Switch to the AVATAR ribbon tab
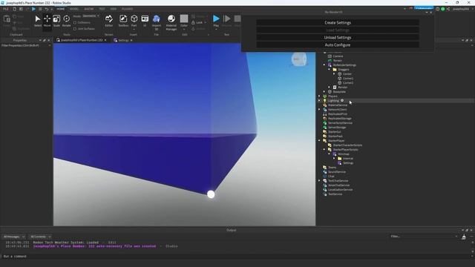 pyautogui.click(x=89, y=9)
